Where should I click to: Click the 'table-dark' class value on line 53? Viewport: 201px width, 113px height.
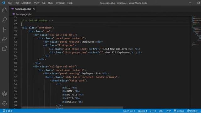pos(77,80)
